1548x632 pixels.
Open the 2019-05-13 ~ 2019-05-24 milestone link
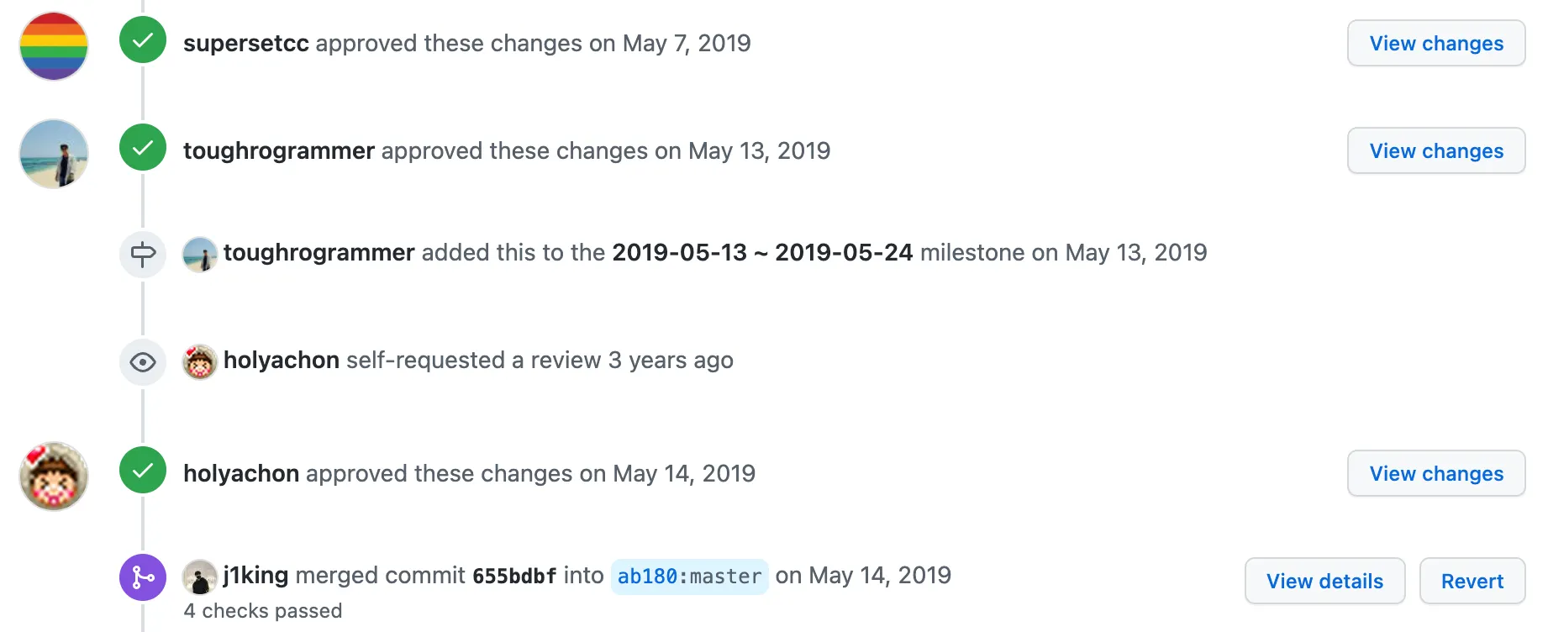click(762, 253)
